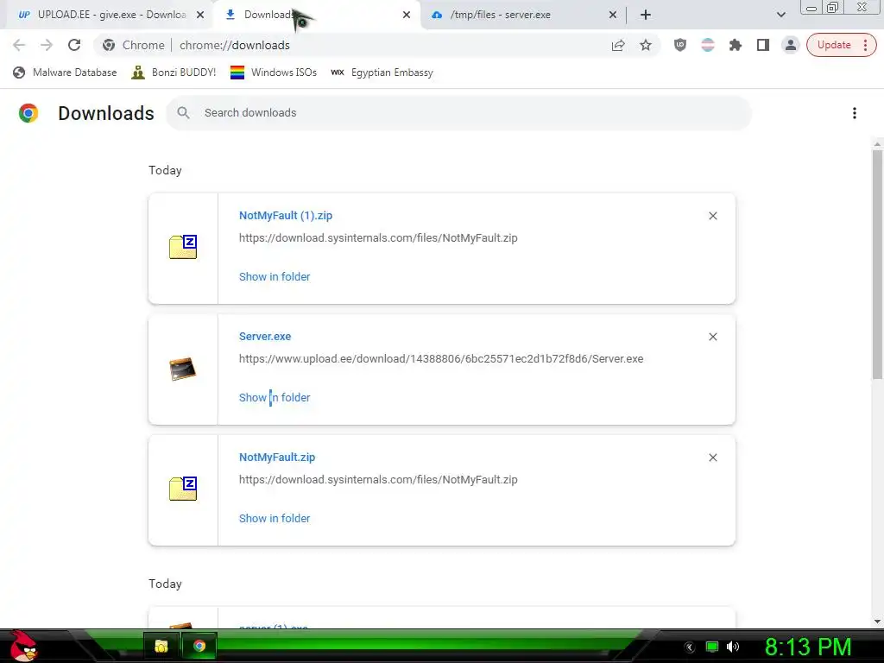Click the NotMyFault (1).zip file icon
Screen dimensions: 884x663
[x=183, y=247]
